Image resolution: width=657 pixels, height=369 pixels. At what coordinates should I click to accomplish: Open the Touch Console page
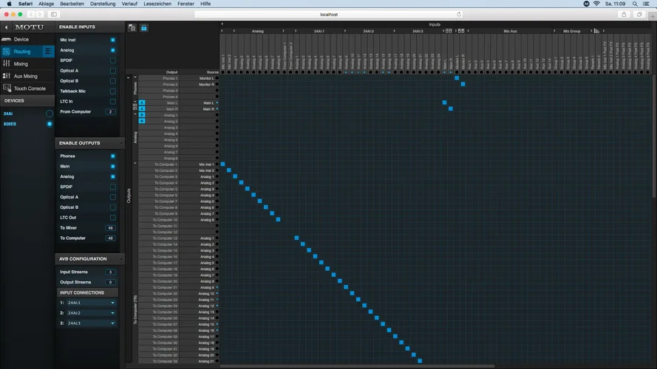(29, 89)
